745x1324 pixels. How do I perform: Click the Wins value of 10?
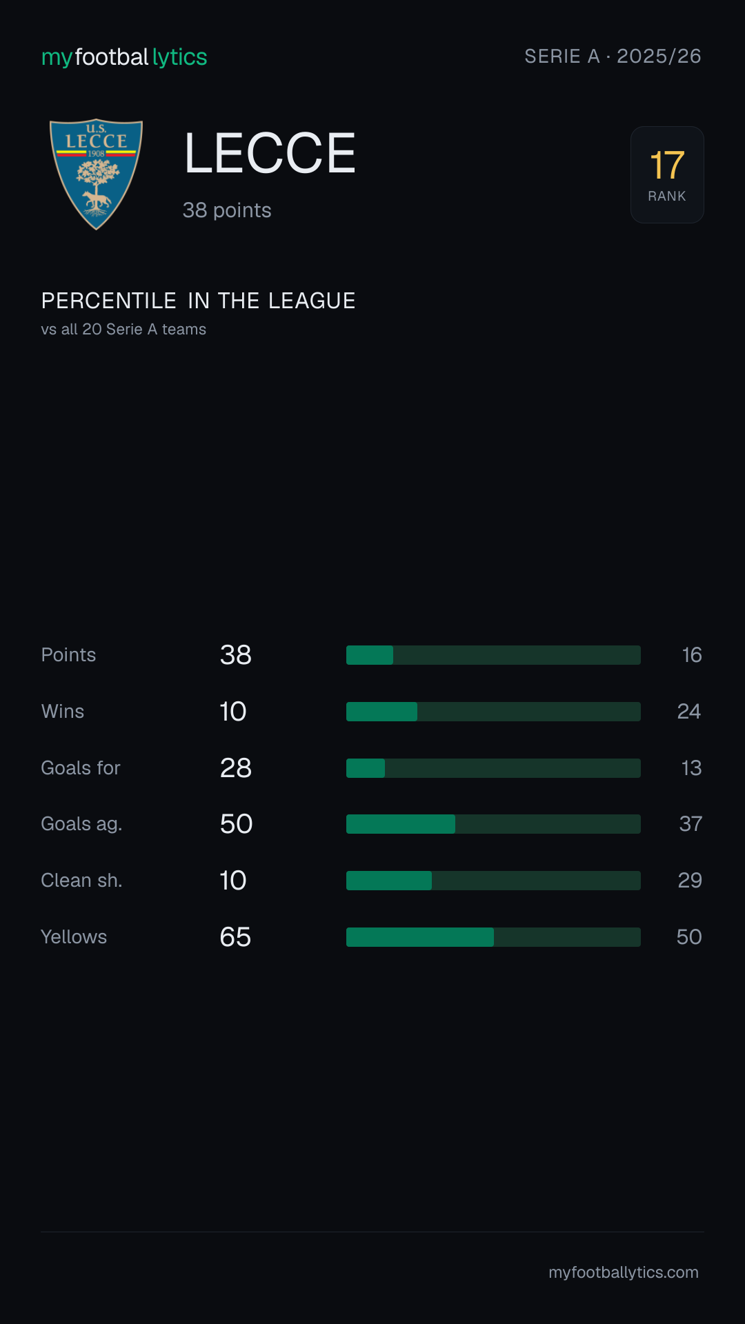tap(233, 712)
